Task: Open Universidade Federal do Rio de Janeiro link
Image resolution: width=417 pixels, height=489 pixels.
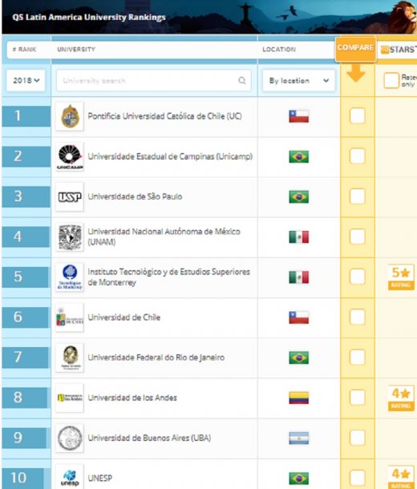Action: (156, 358)
